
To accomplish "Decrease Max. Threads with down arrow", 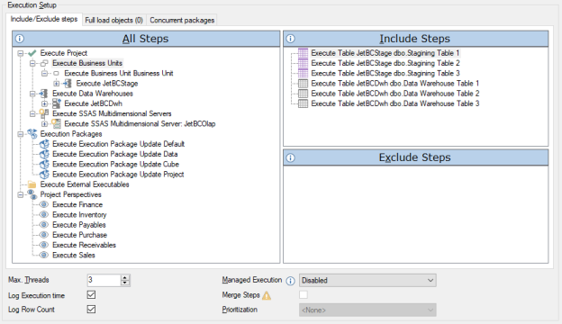I will [124, 283].
